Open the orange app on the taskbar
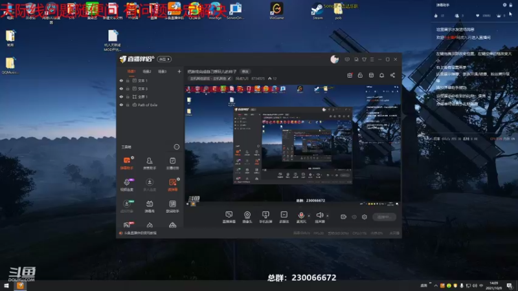This screenshot has width=518, height=291. tap(20, 285)
